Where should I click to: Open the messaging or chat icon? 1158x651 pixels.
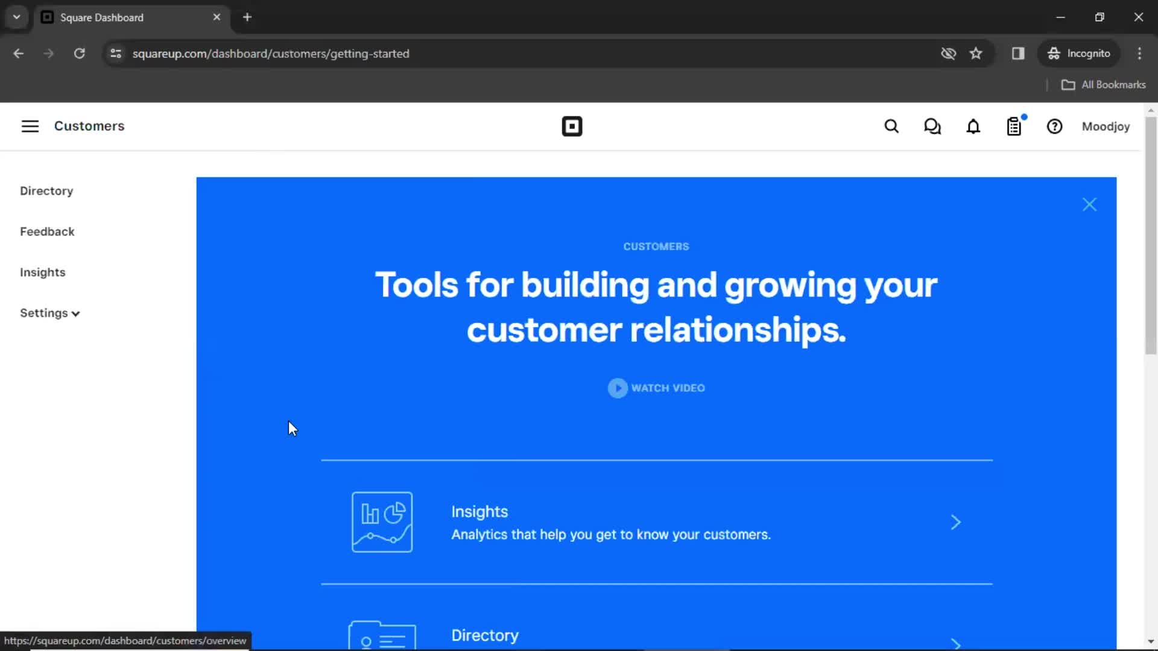(932, 127)
